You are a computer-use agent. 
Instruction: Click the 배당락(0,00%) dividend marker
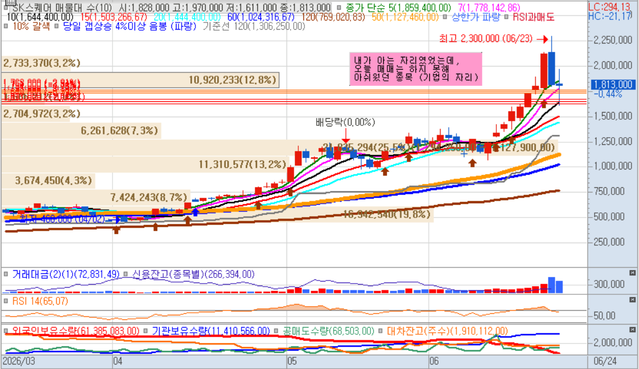click(345, 122)
